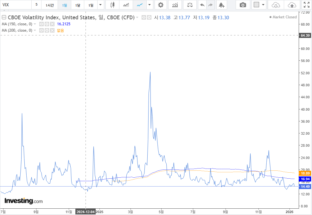Open the indicators bar-chart icon
This screenshot has height=215, width=312.
tap(175, 5)
